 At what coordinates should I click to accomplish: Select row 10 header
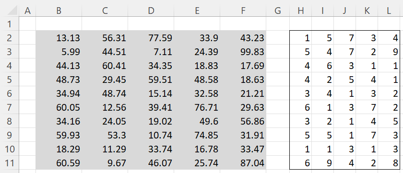(10, 149)
